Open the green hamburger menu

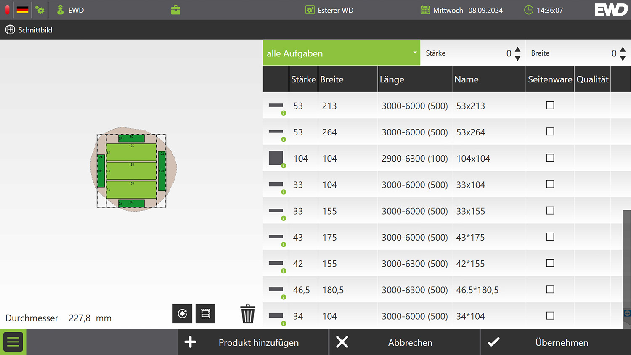pyautogui.click(x=13, y=342)
